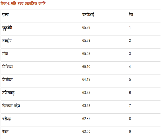Click the 'तमिलनाडु' state cell
Screen dimensions: 168x139
coord(9,93)
